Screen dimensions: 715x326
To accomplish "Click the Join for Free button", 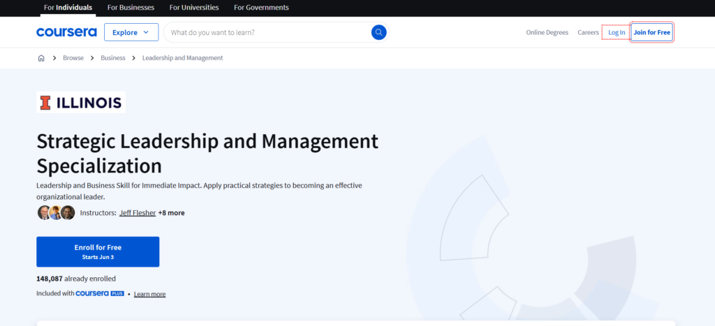I will (x=652, y=32).
